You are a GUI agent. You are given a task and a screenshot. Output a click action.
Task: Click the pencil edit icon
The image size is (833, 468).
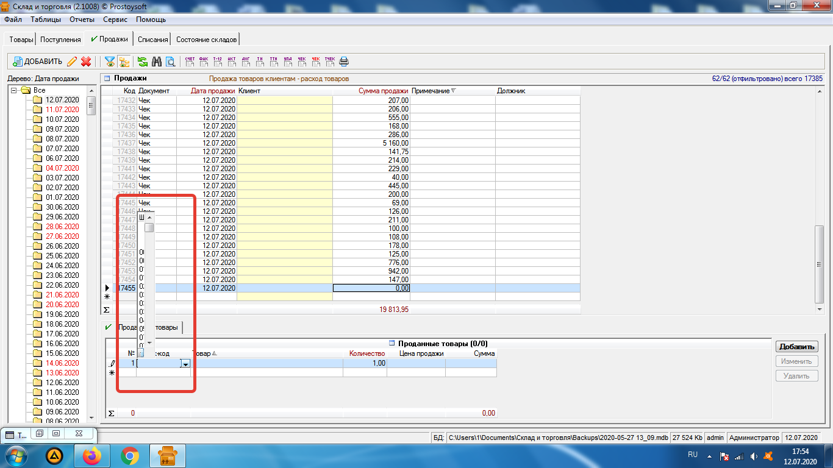click(x=72, y=62)
